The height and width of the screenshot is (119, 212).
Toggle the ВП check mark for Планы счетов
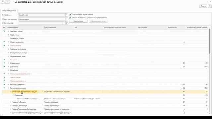pos(4,77)
